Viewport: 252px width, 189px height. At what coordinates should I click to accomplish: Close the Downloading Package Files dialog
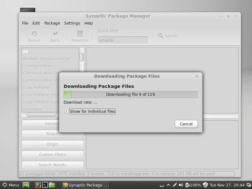tap(197, 76)
